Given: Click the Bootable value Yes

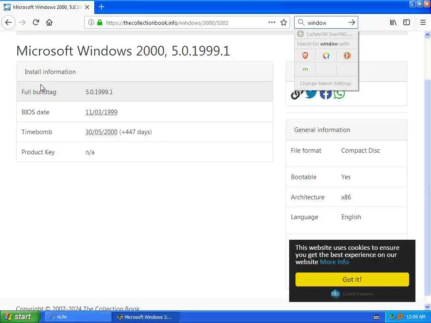Looking at the screenshot, I should point(346,177).
